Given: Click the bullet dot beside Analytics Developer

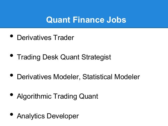Looking at the screenshot, I should click(x=12, y=114).
